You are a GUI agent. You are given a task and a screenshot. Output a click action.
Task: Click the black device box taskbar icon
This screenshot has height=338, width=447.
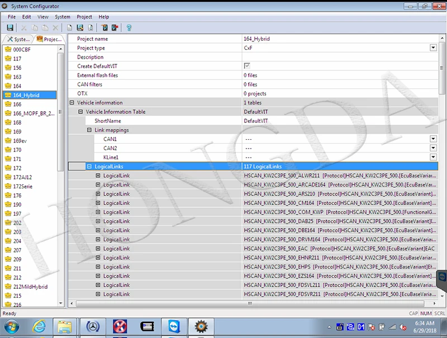pos(147,327)
